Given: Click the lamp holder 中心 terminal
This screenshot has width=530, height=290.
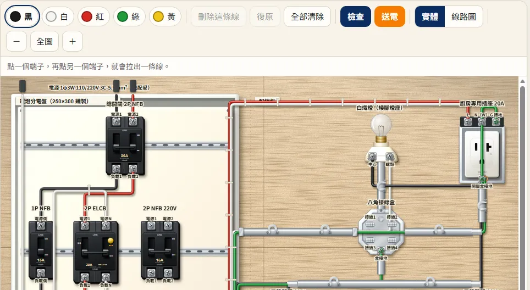Looking at the screenshot, I should coord(372,157).
